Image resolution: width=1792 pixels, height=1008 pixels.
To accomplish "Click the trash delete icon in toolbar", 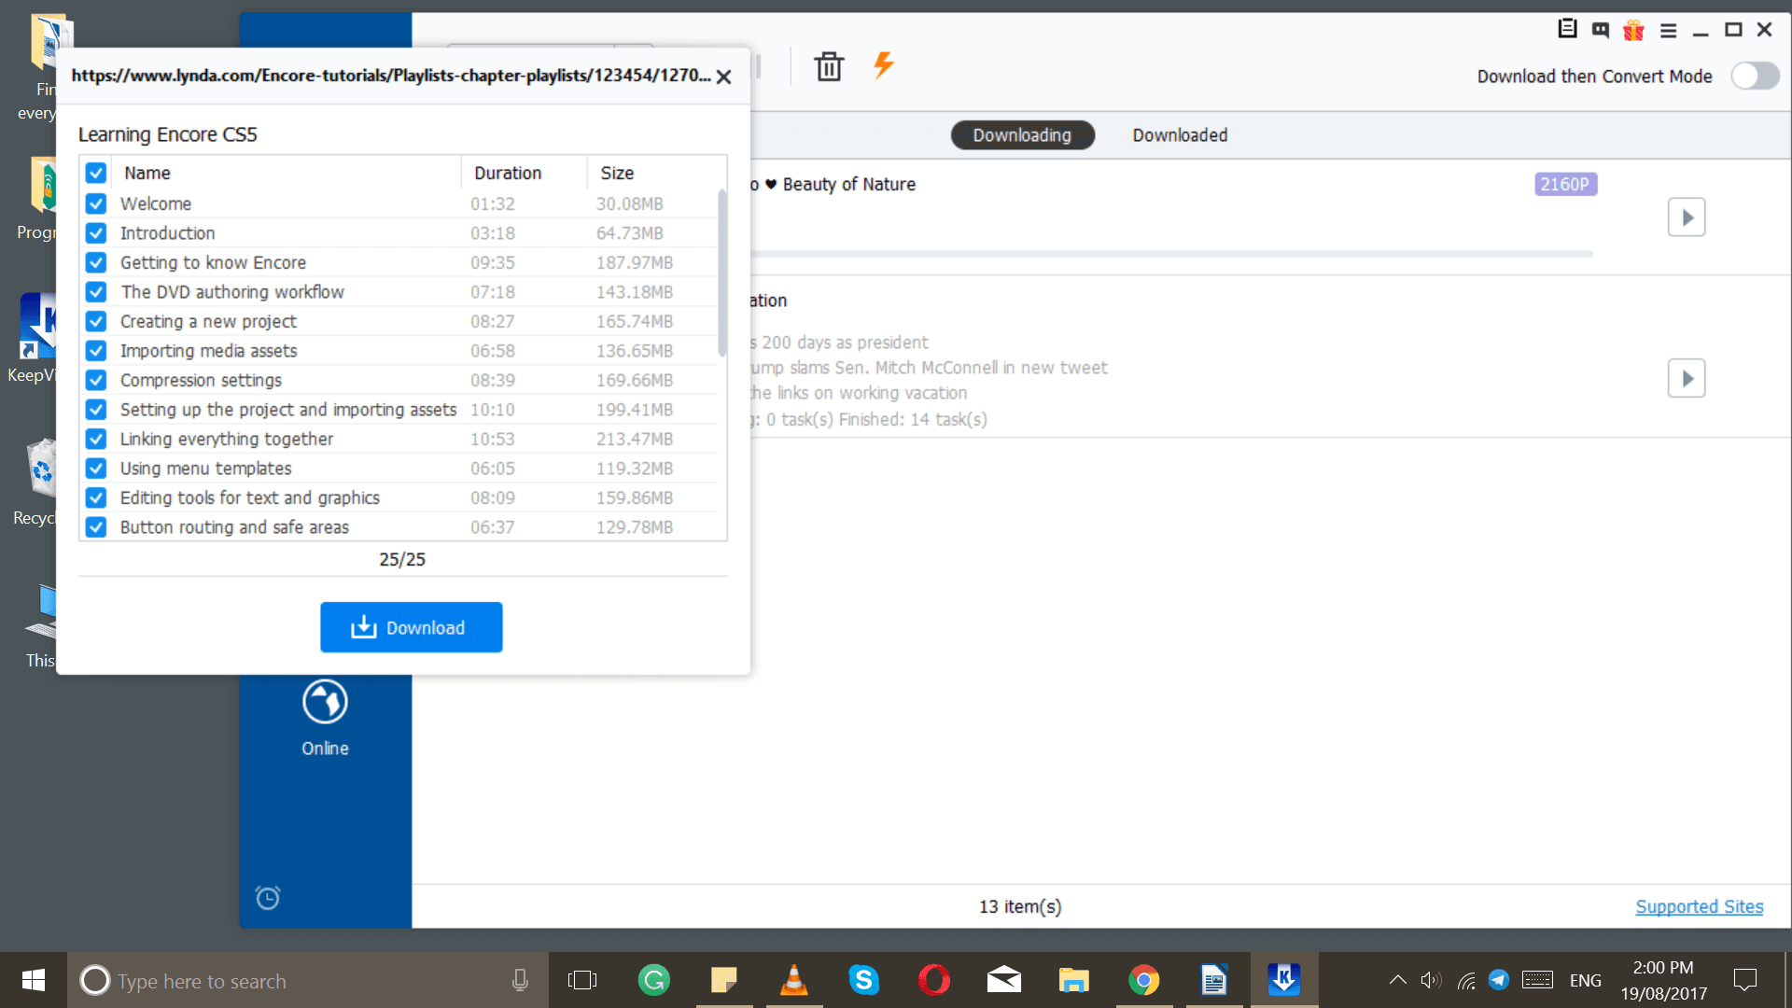I will pos(829,66).
